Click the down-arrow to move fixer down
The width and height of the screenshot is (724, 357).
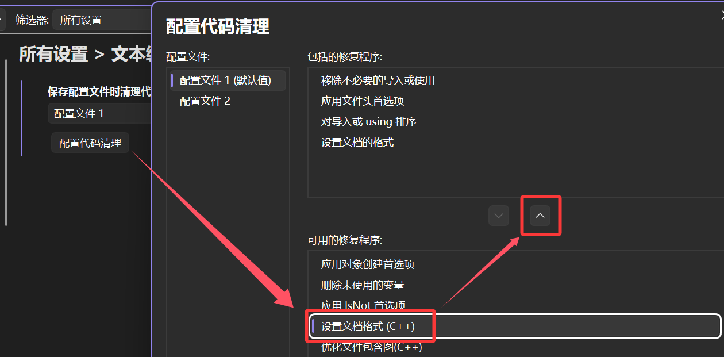pos(498,215)
